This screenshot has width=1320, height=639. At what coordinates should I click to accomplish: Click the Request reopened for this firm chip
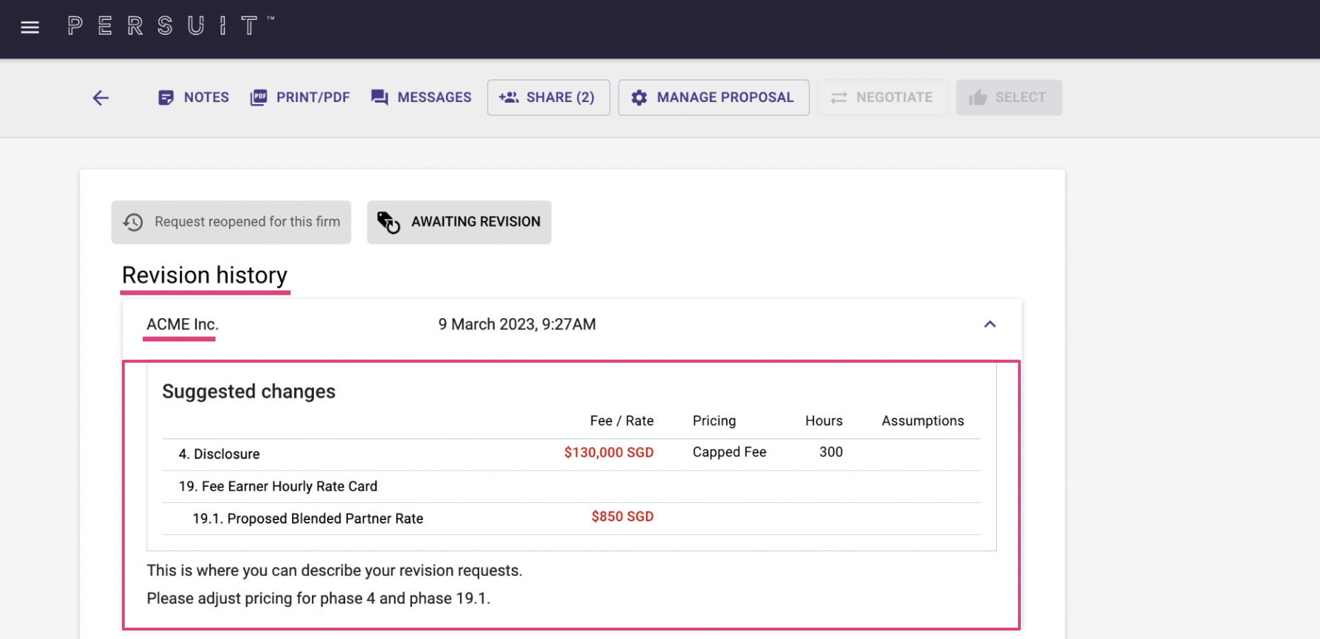tap(231, 222)
